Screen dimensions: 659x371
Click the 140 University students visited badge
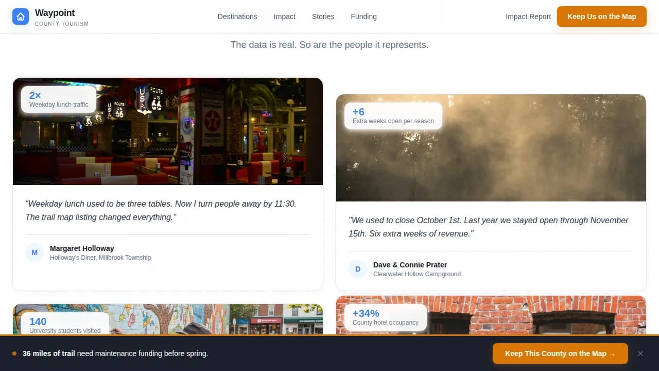(65, 324)
